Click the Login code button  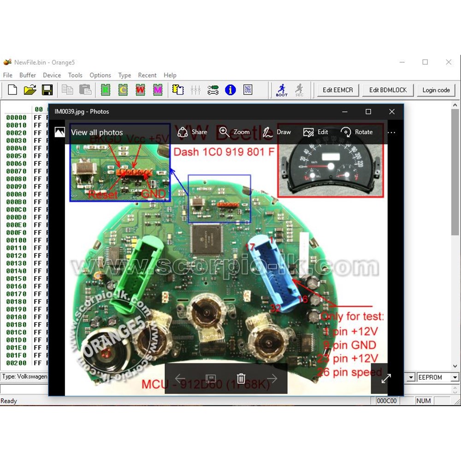(x=436, y=90)
